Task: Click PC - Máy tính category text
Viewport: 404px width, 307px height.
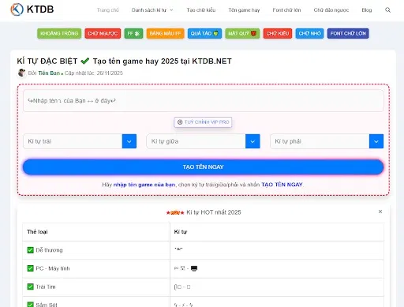Action: [x=53, y=268]
